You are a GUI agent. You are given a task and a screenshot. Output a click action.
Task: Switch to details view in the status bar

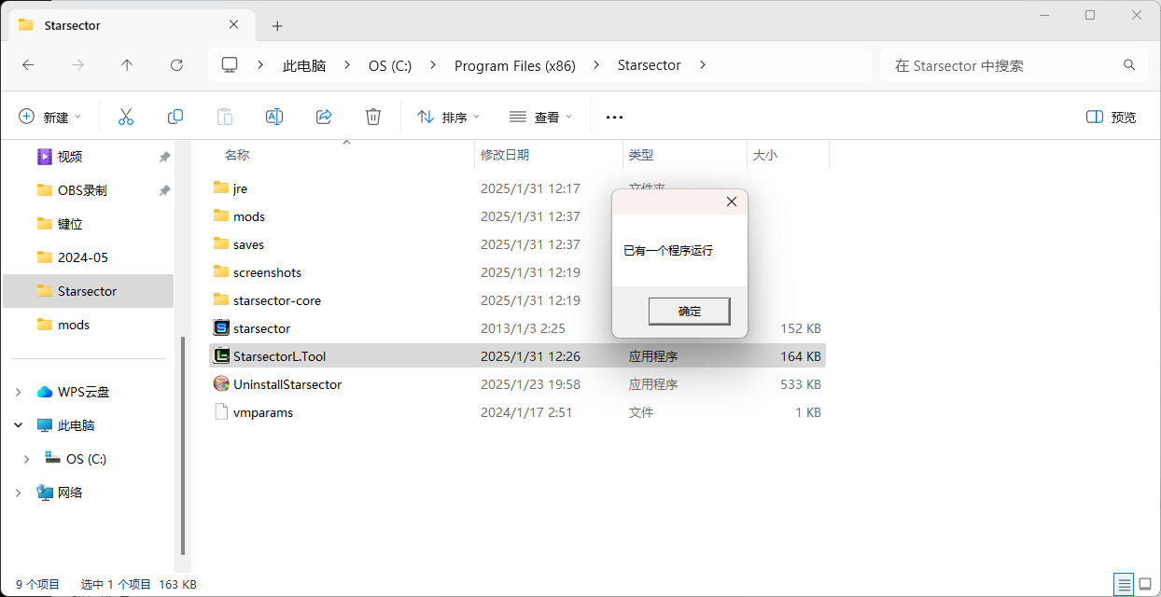click(x=1125, y=584)
